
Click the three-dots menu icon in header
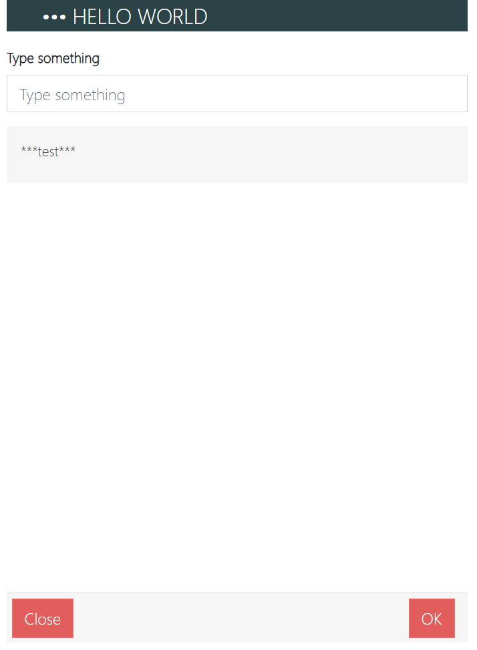click(x=54, y=17)
